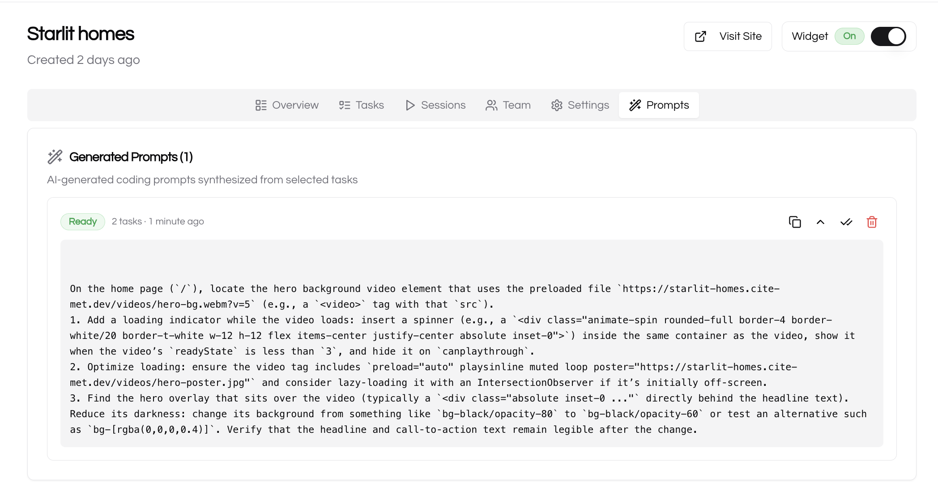The image size is (938, 499).
Task: Click the external link icon on Visit Site
Action: click(x=701, y=36)
